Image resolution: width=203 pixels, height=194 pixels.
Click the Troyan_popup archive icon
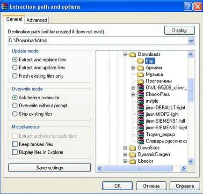click(140, 134)
